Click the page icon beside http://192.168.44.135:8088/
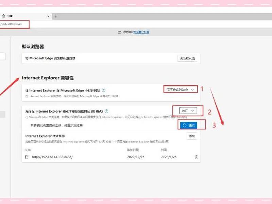The width and height of the screenshot is (272, 204). point(27,157)
